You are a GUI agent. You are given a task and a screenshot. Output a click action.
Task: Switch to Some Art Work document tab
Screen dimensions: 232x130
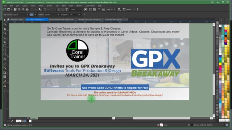113,19
